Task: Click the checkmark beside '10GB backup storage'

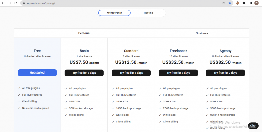Action: click(x=113, y=108)
